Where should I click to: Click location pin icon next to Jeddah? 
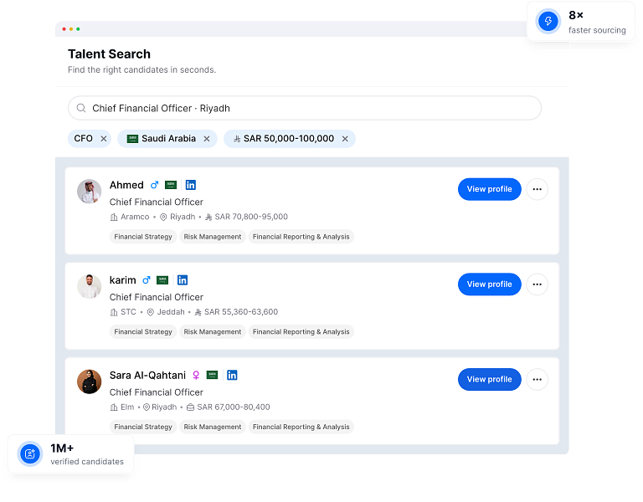click(x=151, y=312)
